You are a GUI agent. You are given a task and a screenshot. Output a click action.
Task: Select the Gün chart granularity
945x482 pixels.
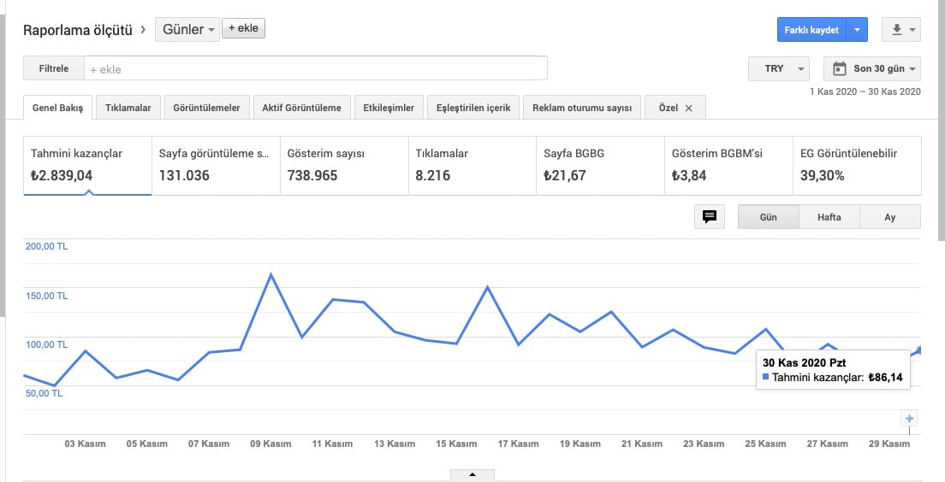(x=769, y=216)
